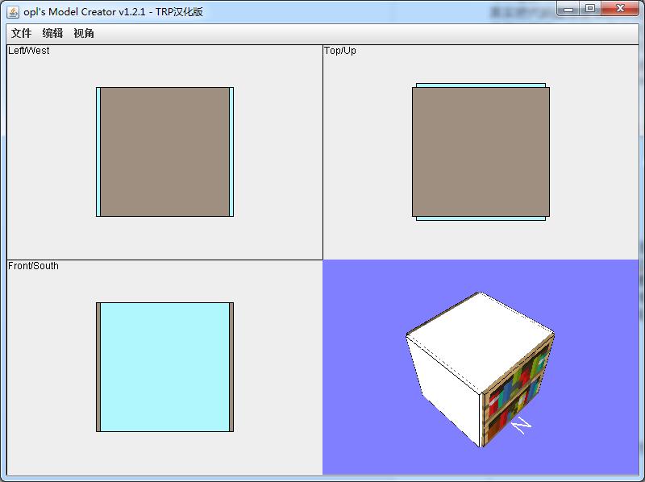Select the brown square in Left/West view
645x482 pixels.
coord(164,152)
